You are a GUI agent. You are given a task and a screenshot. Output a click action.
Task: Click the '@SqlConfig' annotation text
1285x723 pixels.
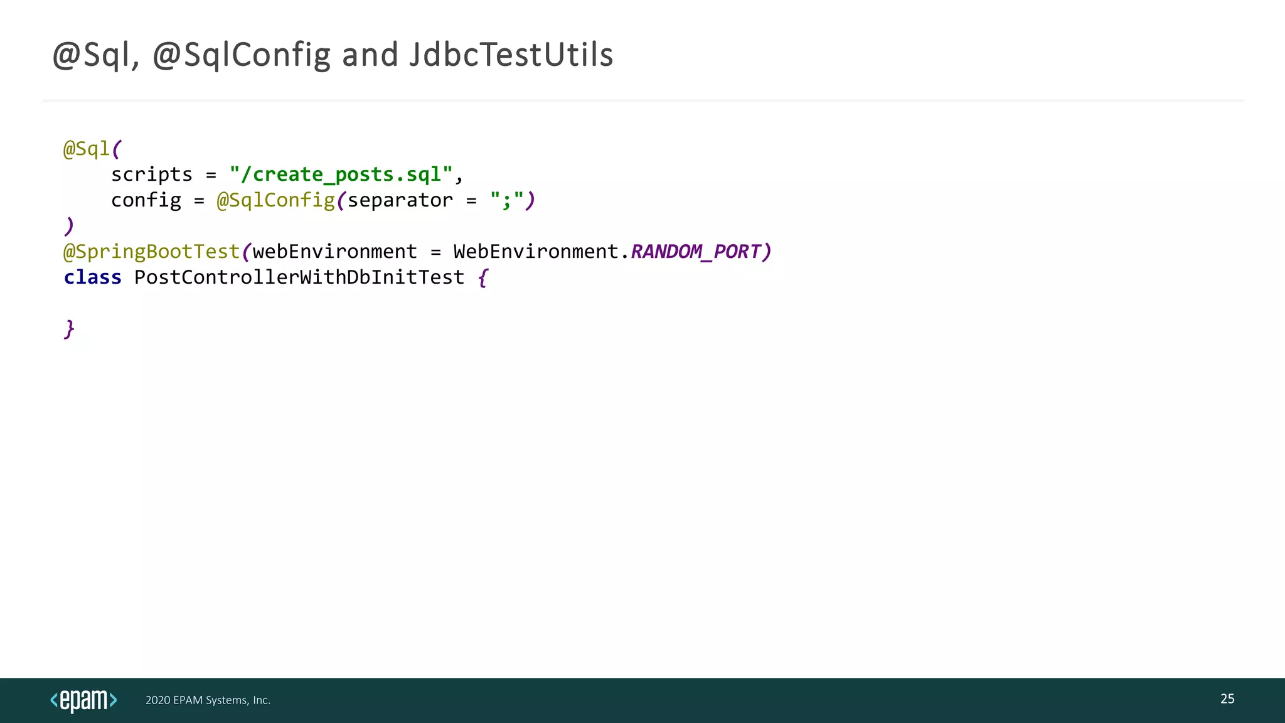point(275,200)
